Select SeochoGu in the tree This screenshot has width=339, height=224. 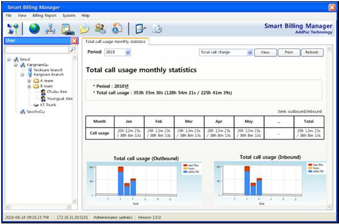(x=36, y=112)
